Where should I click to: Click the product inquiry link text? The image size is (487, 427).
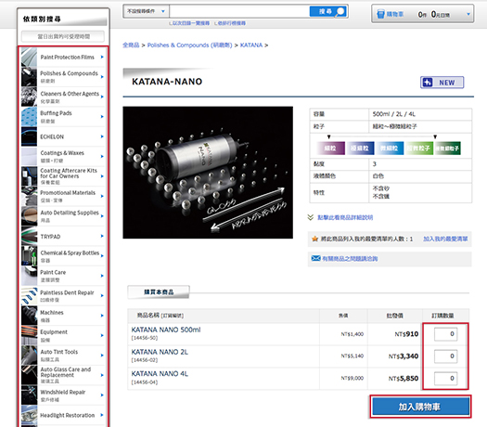(350, 259)
